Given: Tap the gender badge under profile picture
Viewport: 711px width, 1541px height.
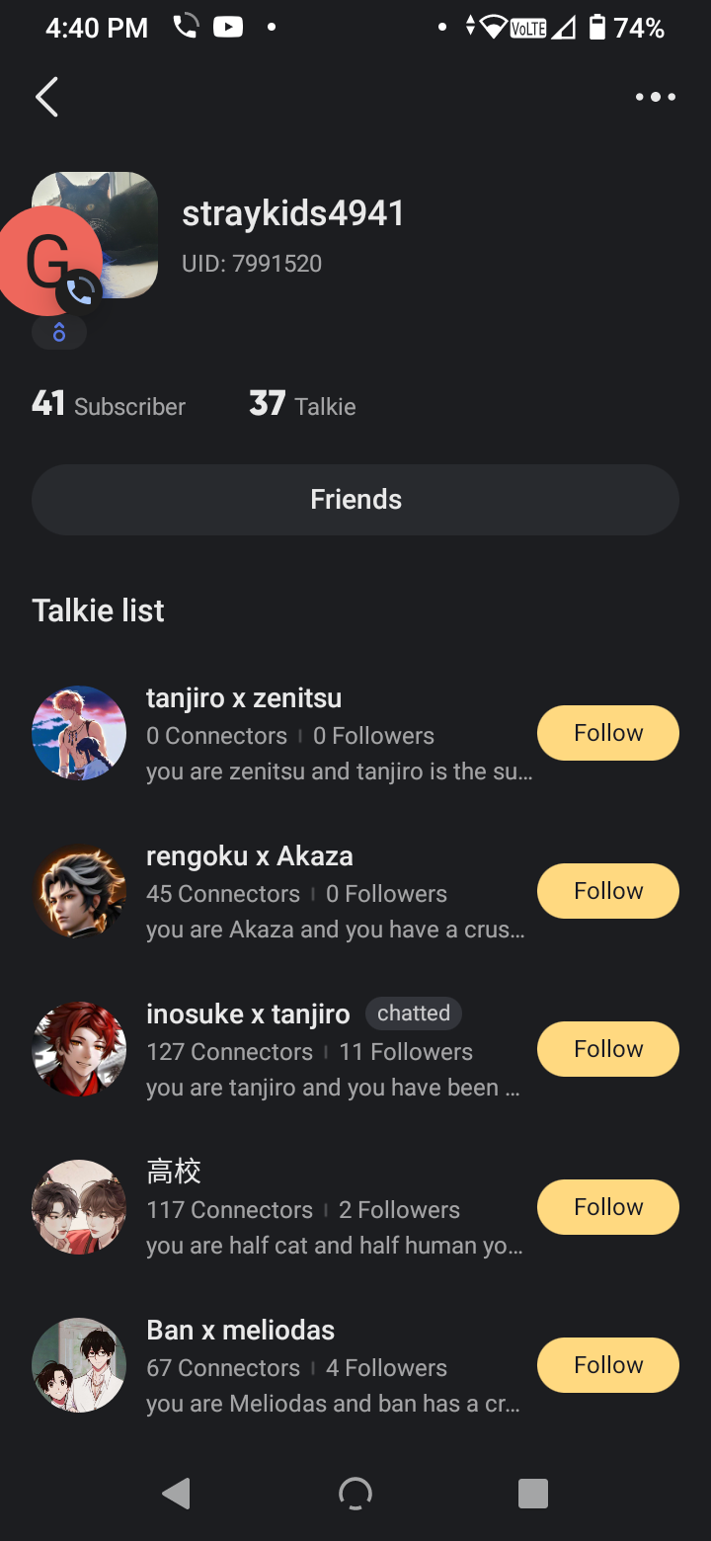Looking at the screenshot, I should pyautogui.click(x=59, y=333).
